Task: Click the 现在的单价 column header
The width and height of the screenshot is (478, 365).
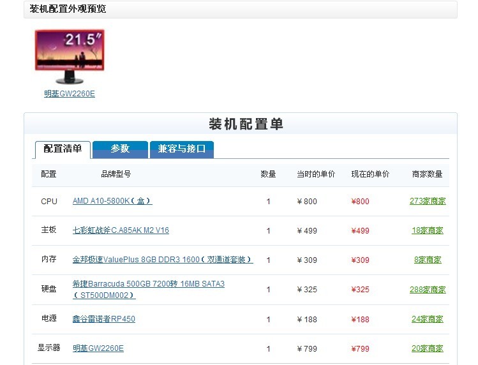Action: [x=370, y=174]
